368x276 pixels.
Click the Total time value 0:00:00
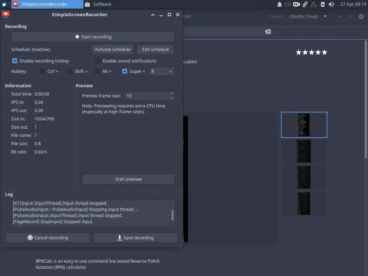coord(42,94)
